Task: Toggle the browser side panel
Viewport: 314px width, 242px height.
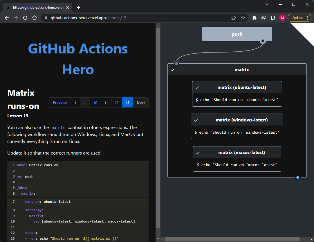Action: tap(273, 18)
